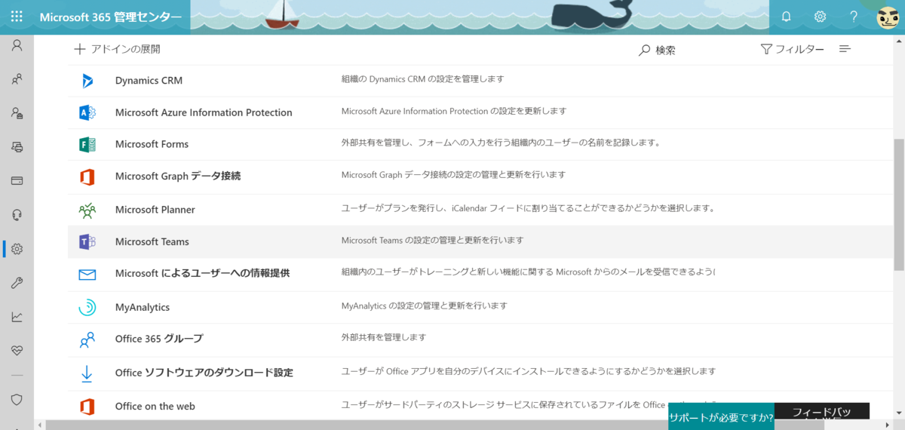Open Roles icon in the left sidebar
This screenshot has height=430, width=905.
(x=17, y=112)
